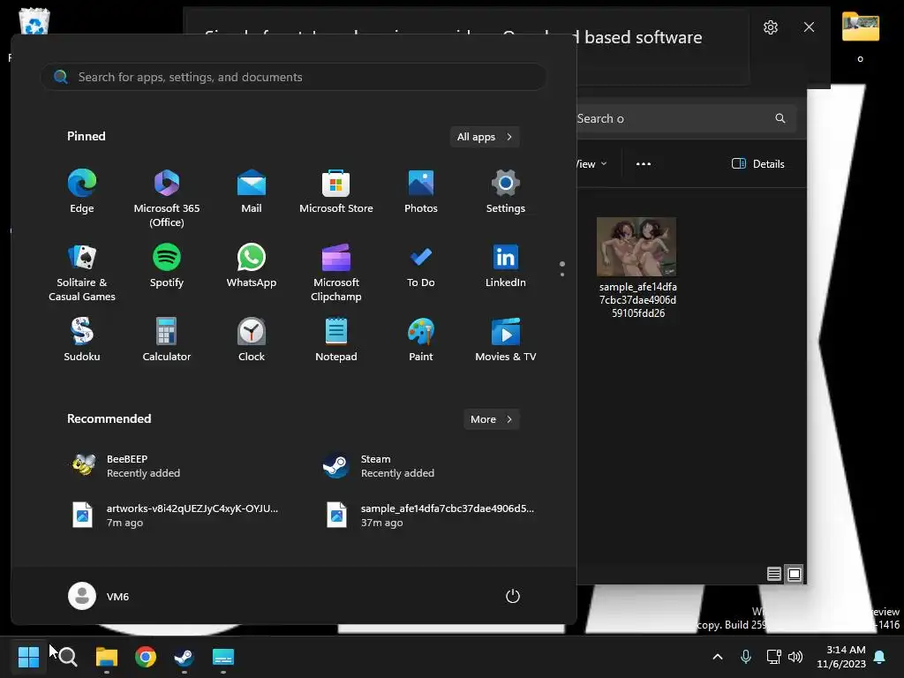Expand More recommended items
Viewport: 904px width, 678px height.
pos(491,419)
